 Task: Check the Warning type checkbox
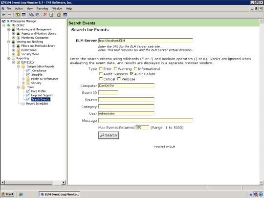coord(115,69)
